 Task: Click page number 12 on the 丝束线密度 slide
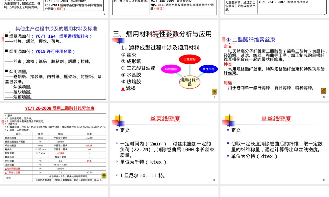point(214,180)
